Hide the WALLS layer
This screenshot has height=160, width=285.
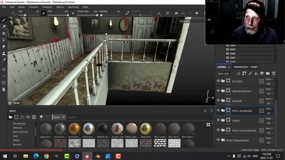[x=218, y=130]
